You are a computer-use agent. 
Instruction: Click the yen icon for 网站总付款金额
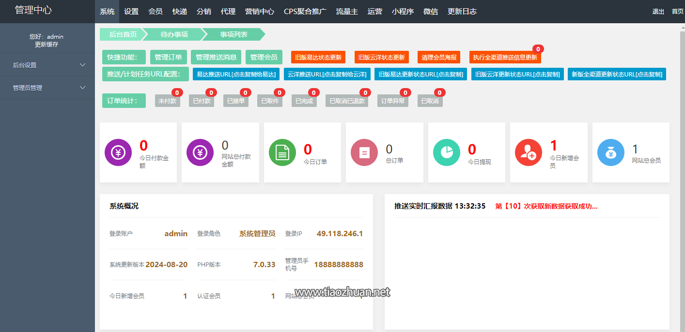click(200, 152)
